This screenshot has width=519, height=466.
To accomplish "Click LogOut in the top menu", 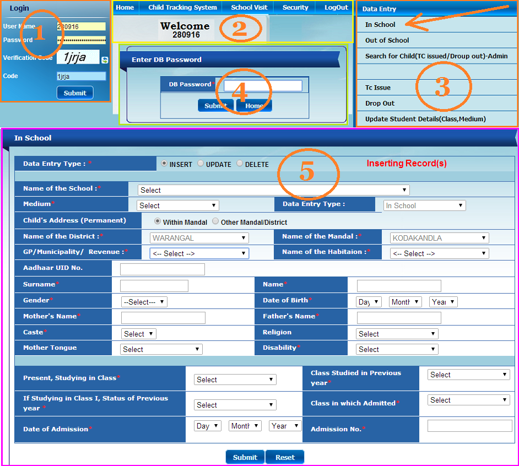I will point(336,8).
